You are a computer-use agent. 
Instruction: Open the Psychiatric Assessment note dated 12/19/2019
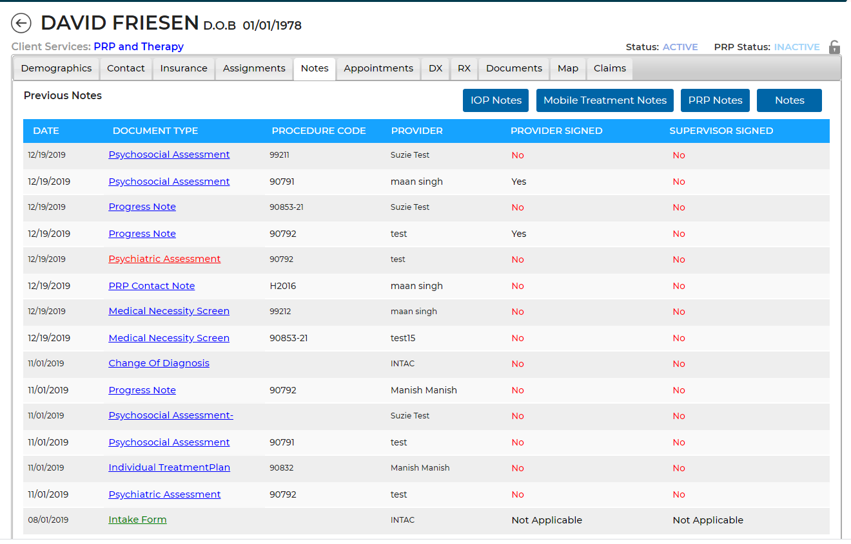pyautogui.click(x=164, y=259)
